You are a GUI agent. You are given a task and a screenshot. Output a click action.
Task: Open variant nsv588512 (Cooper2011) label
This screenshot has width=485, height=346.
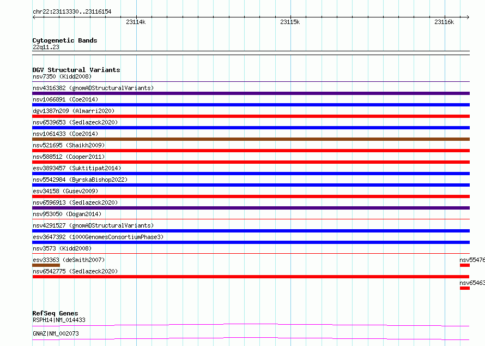pyautogui.click(x=69, y=157)
